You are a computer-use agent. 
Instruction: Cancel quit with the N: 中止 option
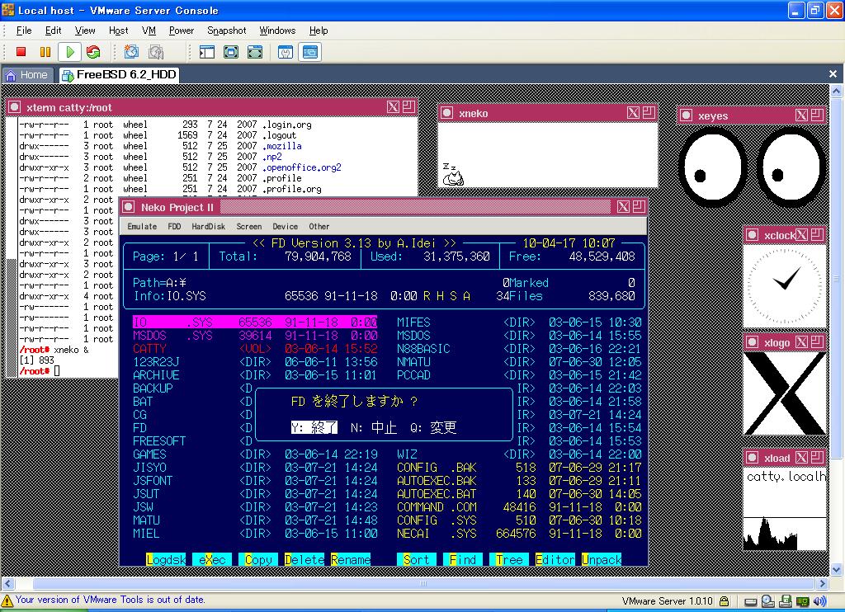pyautogui.click(x=374, y=427)
